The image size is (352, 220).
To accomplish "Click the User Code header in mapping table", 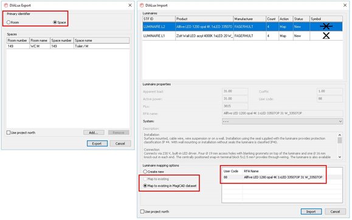I will (x=231, y=171).
